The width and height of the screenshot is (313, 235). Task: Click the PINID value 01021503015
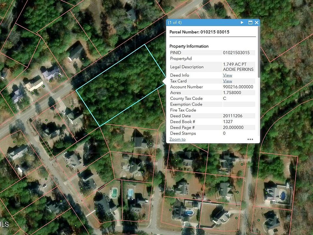click(x=236, y=53)
